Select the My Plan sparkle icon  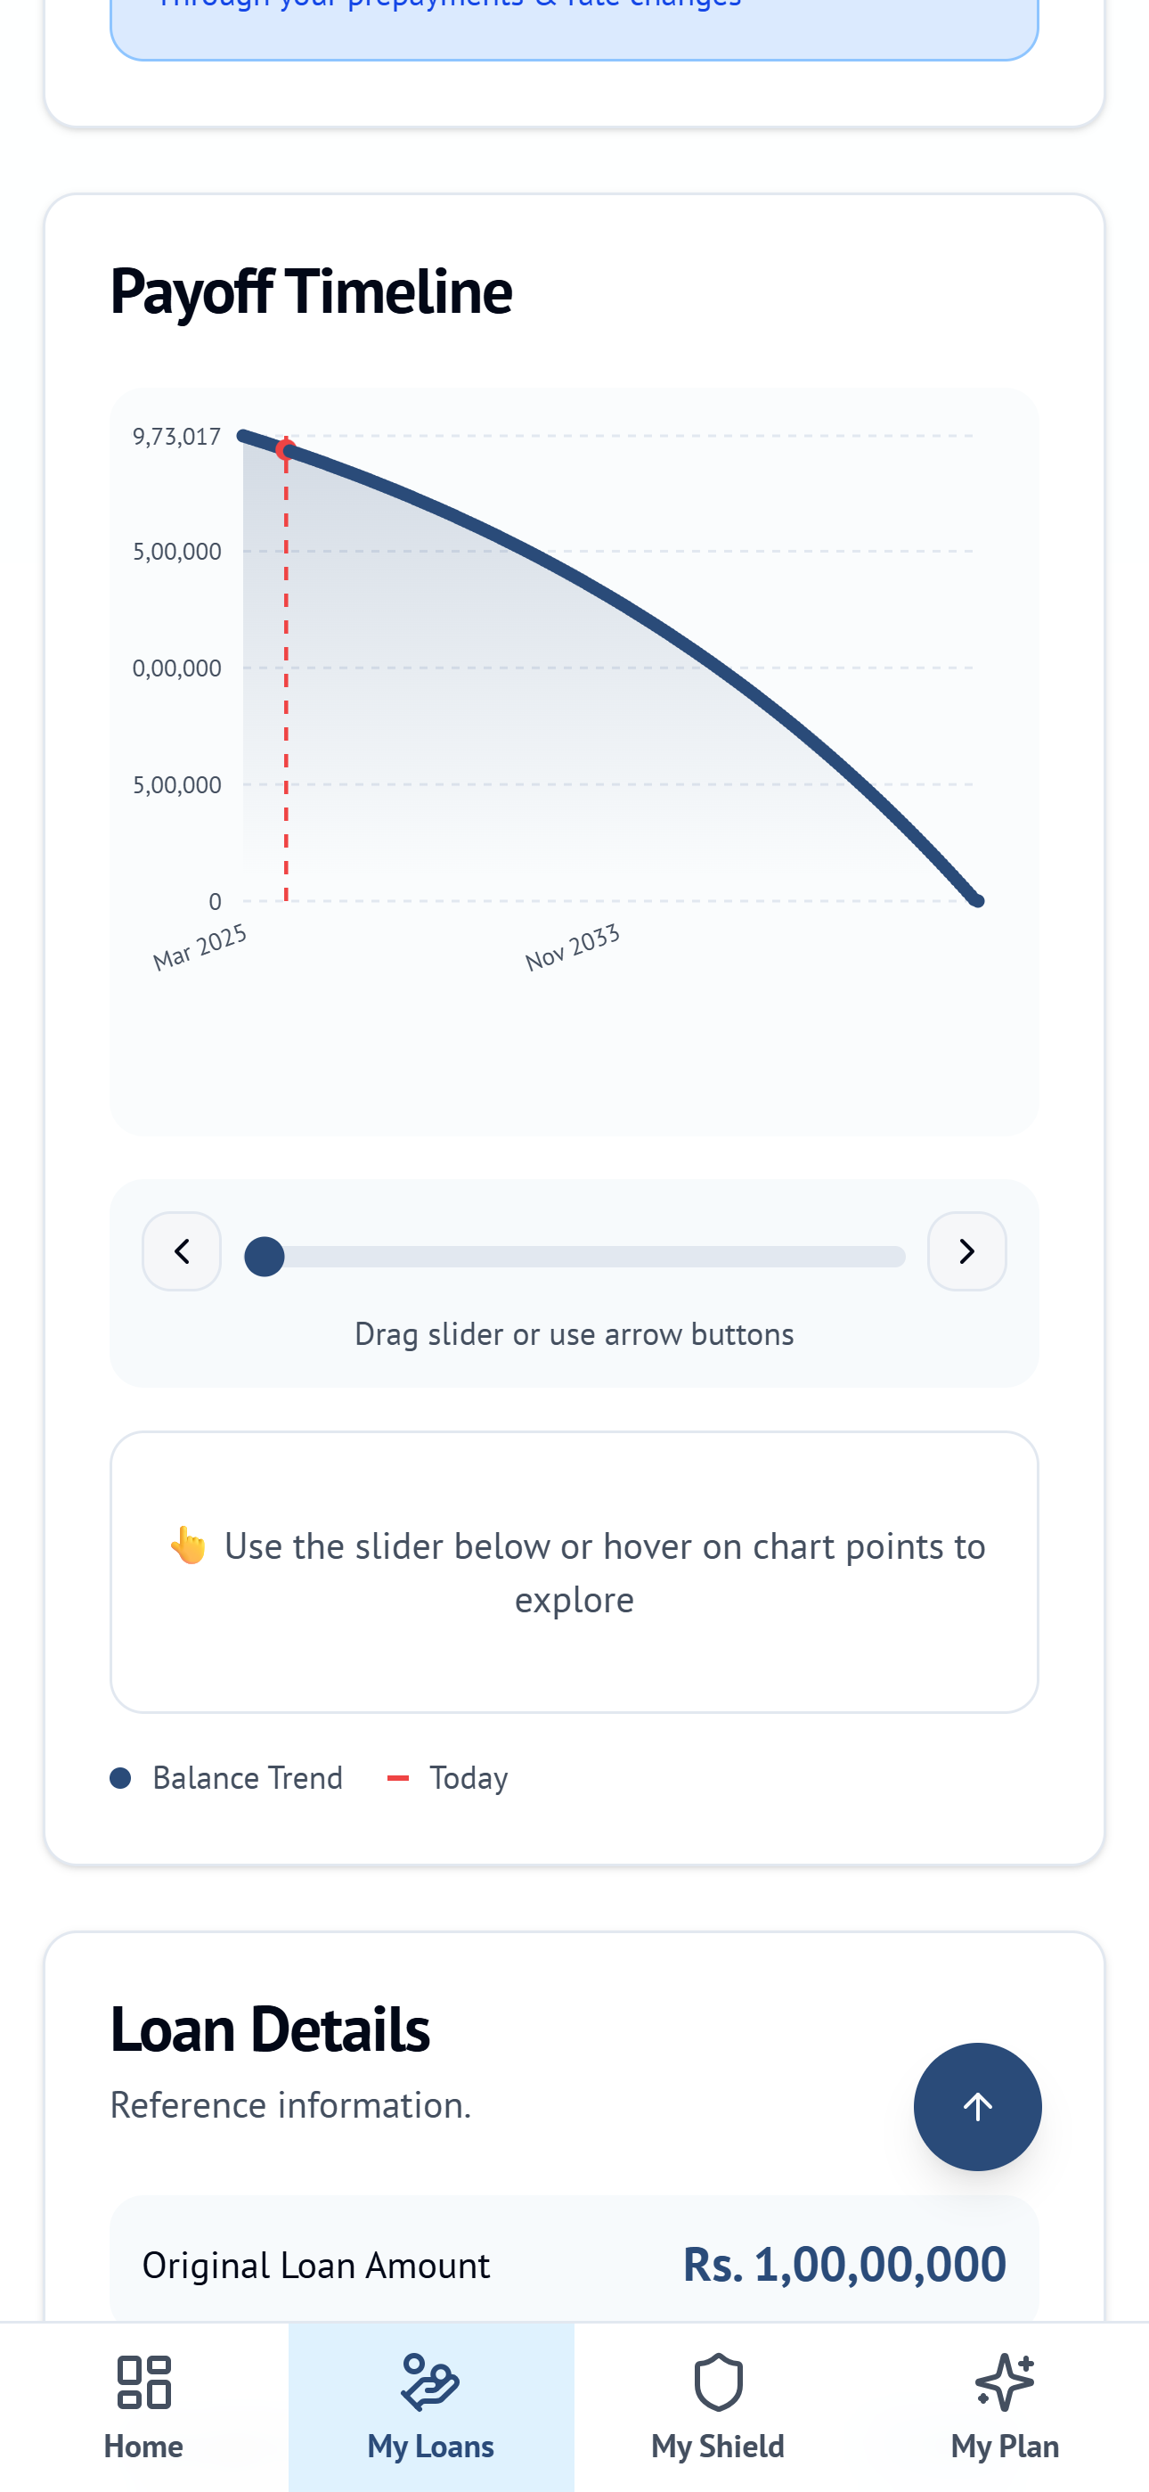coord(1004,2383)
